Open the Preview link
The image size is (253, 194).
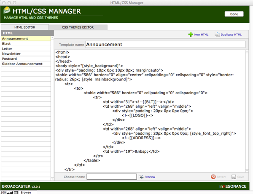150,177
